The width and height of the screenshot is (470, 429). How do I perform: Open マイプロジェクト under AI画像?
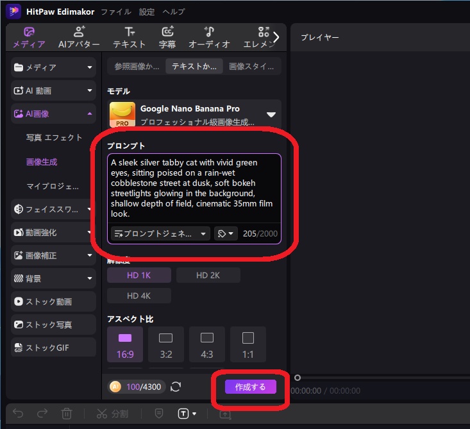pos(53,186)
